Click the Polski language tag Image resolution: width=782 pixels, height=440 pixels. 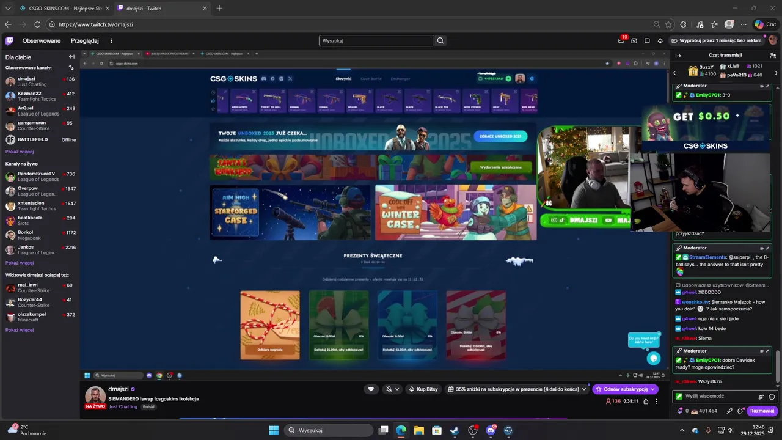148,406
